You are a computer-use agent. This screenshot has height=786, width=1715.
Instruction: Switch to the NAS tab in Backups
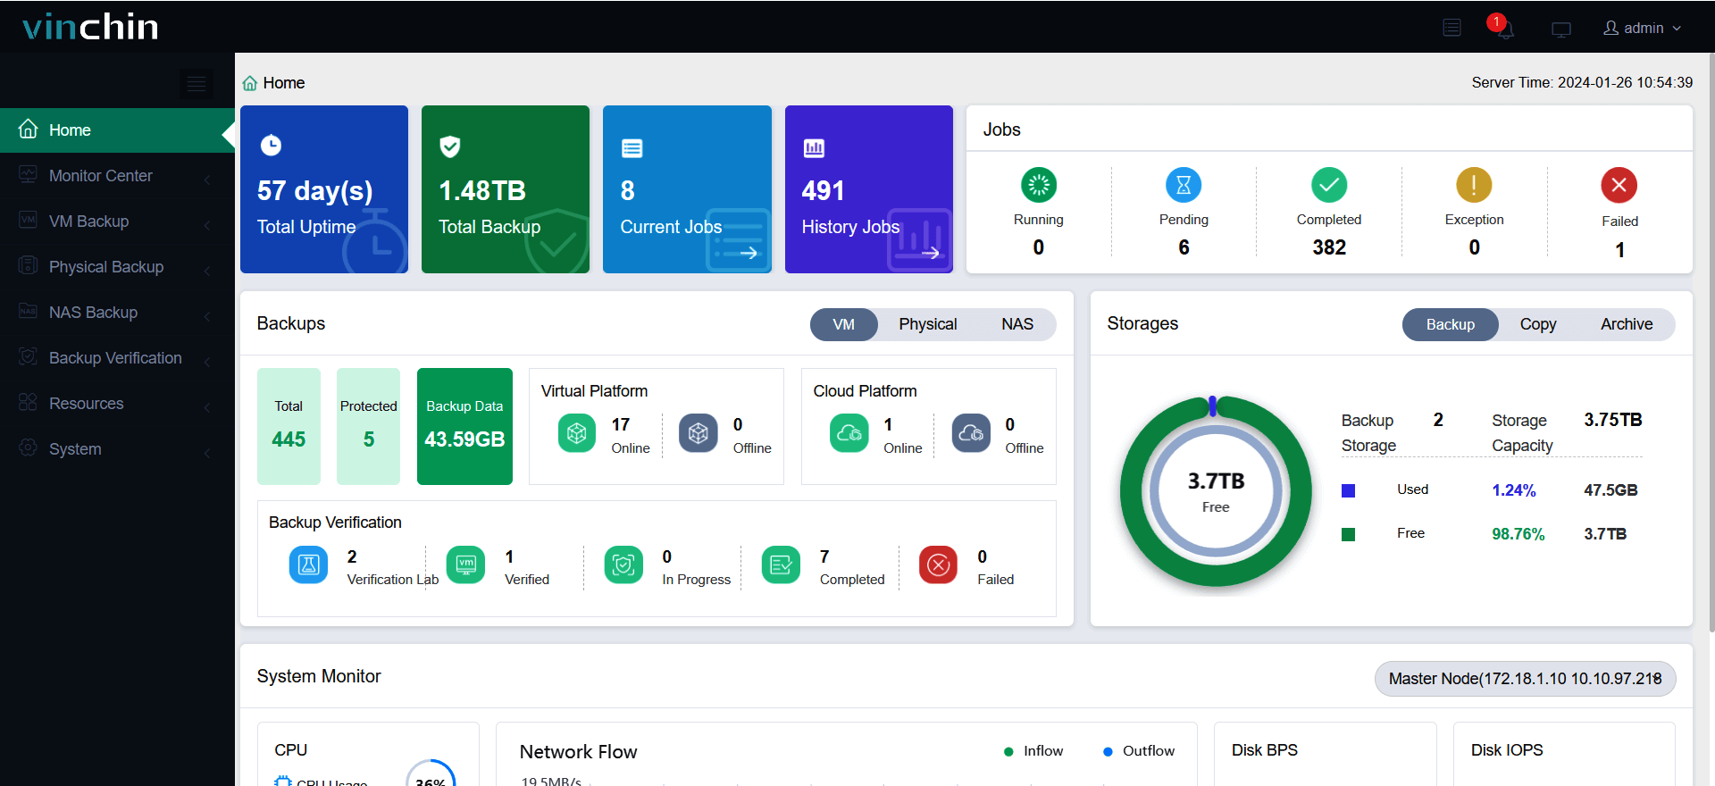(1017, 324)
